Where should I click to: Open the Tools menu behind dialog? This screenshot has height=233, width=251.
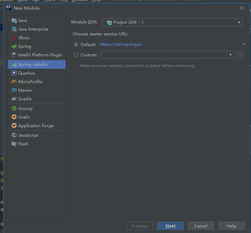[x=49, y=1]
